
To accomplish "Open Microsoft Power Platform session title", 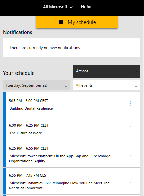I will pyautogui.click(x=59, y=159).
